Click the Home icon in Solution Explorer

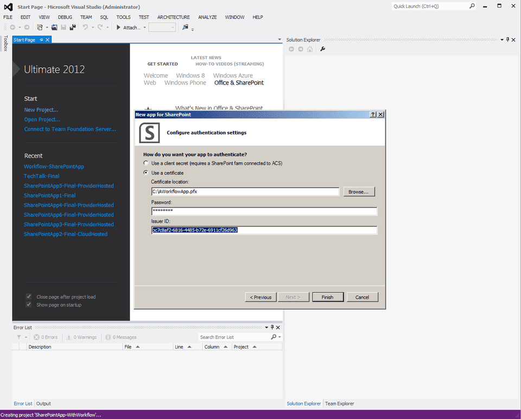point(309,49)
